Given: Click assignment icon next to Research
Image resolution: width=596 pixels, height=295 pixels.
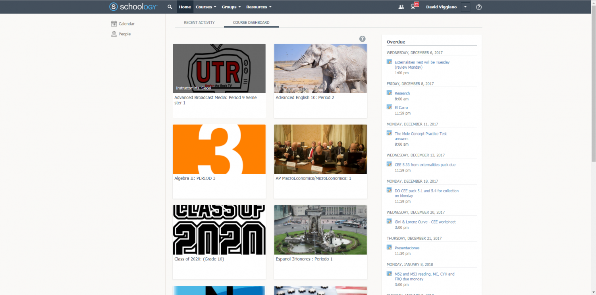Looking at the screenshot, I should (x=389, y=93).
